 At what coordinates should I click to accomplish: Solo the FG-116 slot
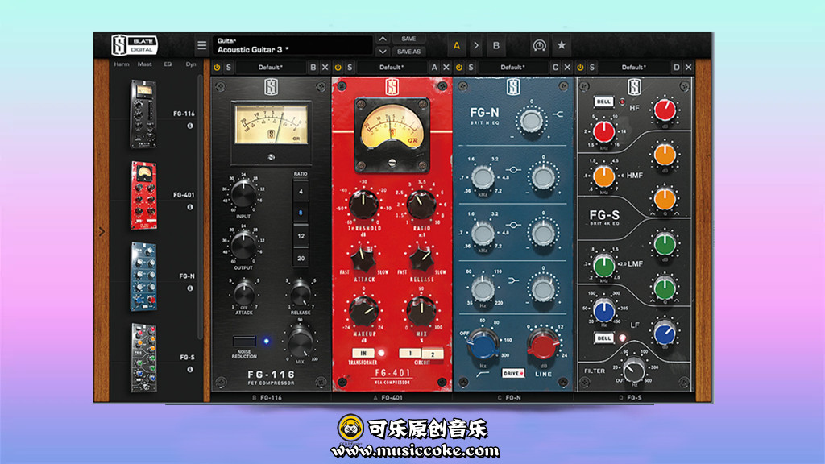pyautogui.click(x=228, y=68)
